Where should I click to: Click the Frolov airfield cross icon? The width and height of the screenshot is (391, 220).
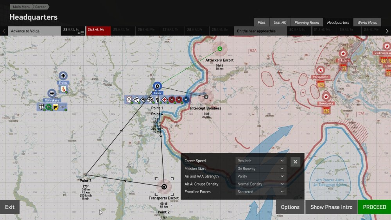pyautogui.click(x=63, y=76)
